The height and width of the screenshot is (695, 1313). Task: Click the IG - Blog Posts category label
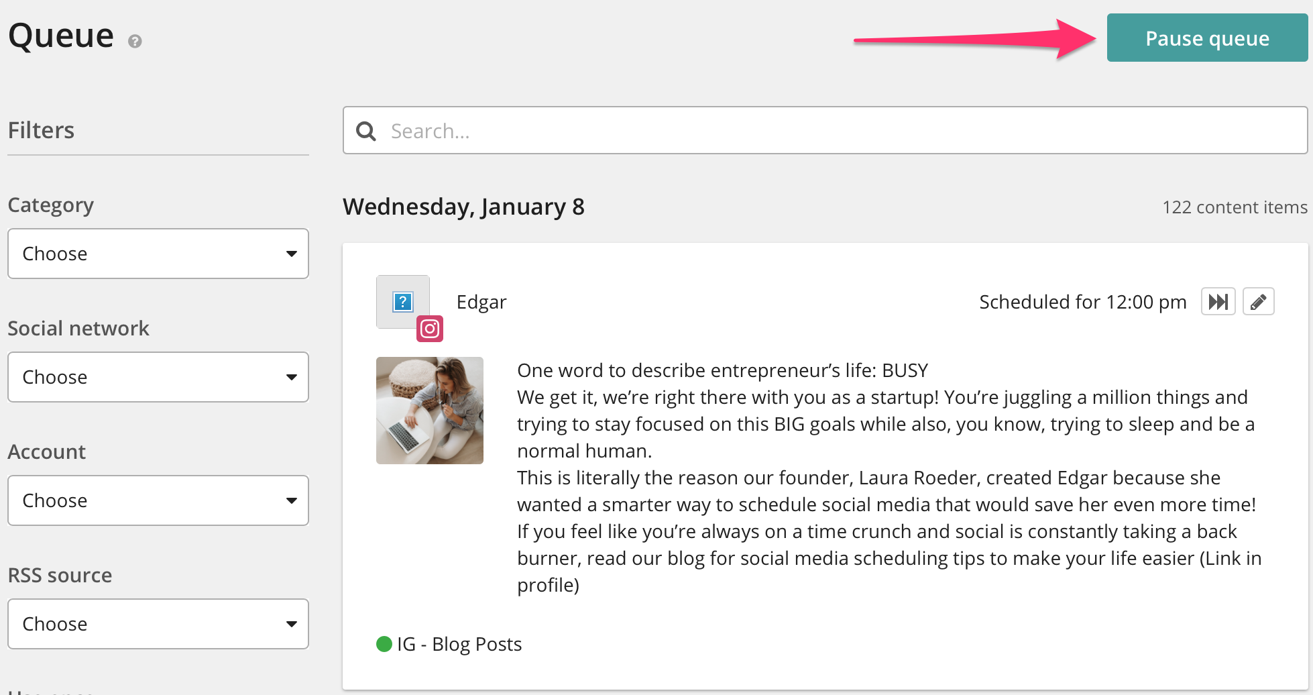(x=459, y=644)
